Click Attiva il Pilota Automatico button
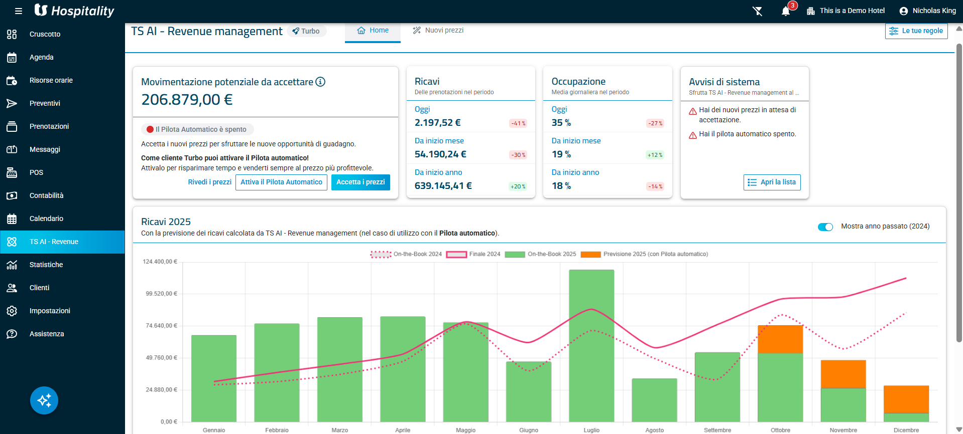963x434 pixels. pyautogui.click(x=281, y=182)
